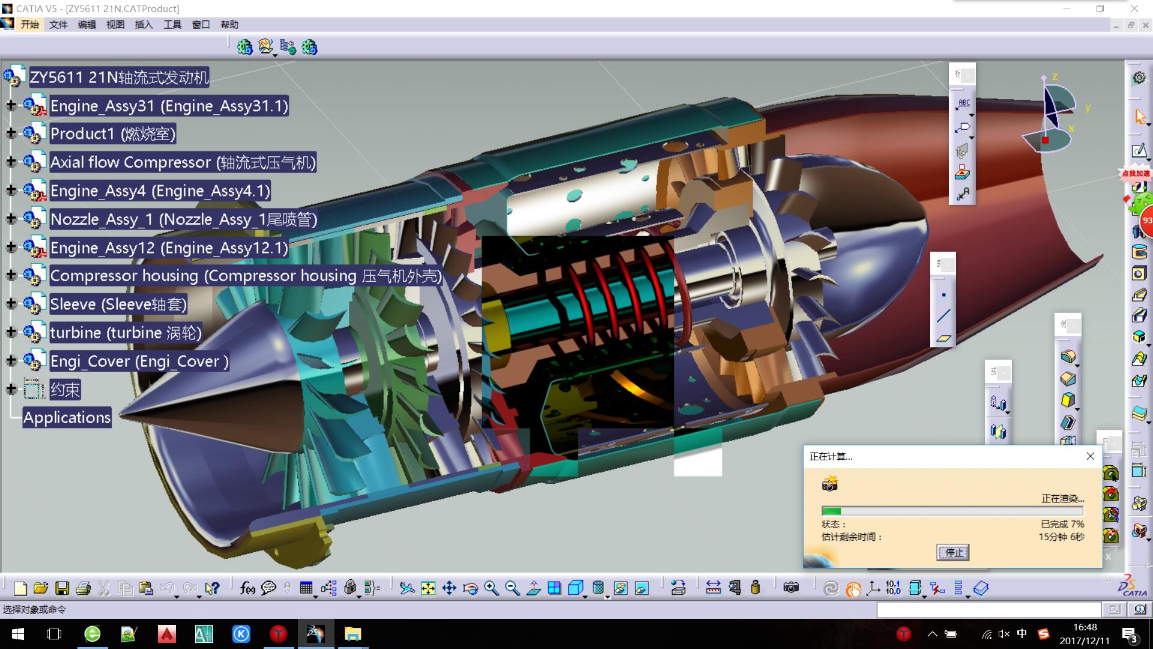Open a file with the folder icon
1153x649 pixels.
click(41, 588)
